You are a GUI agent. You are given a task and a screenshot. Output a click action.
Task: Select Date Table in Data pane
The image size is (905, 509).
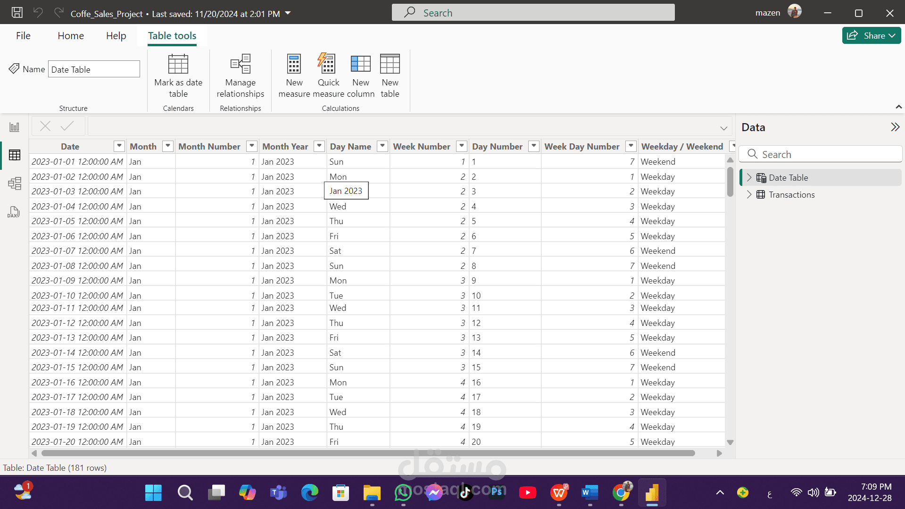788,177
